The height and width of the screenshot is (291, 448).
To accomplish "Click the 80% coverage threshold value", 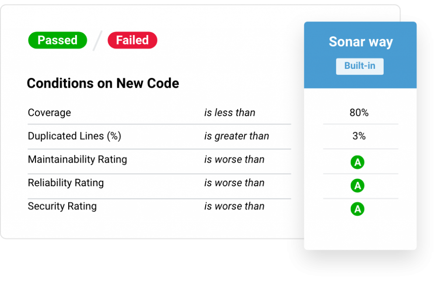I will point(359,113).
